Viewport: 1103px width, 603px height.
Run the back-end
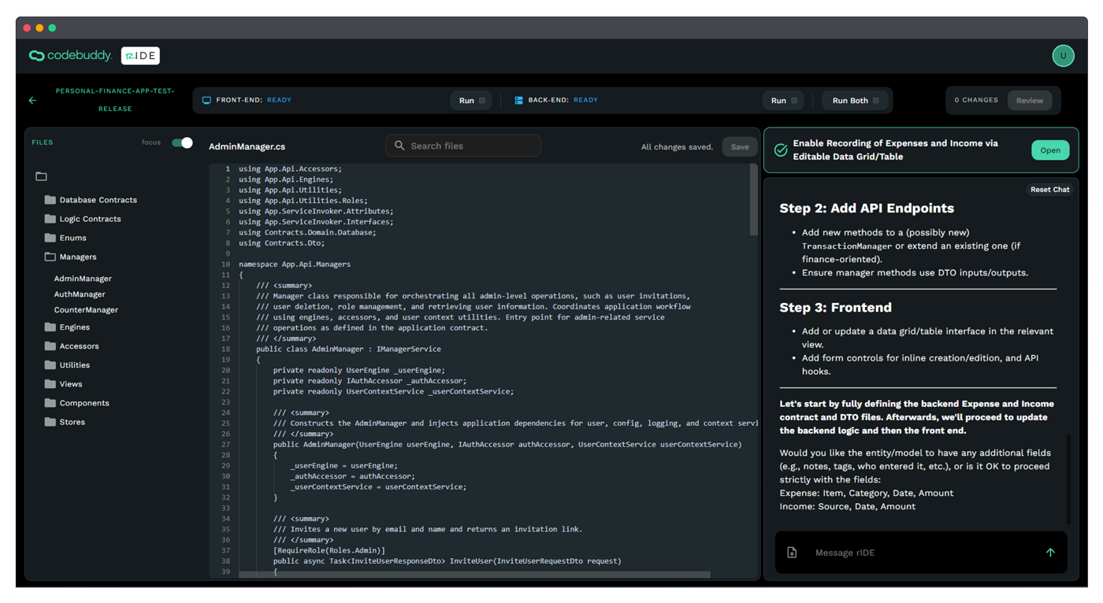[783, 101]
